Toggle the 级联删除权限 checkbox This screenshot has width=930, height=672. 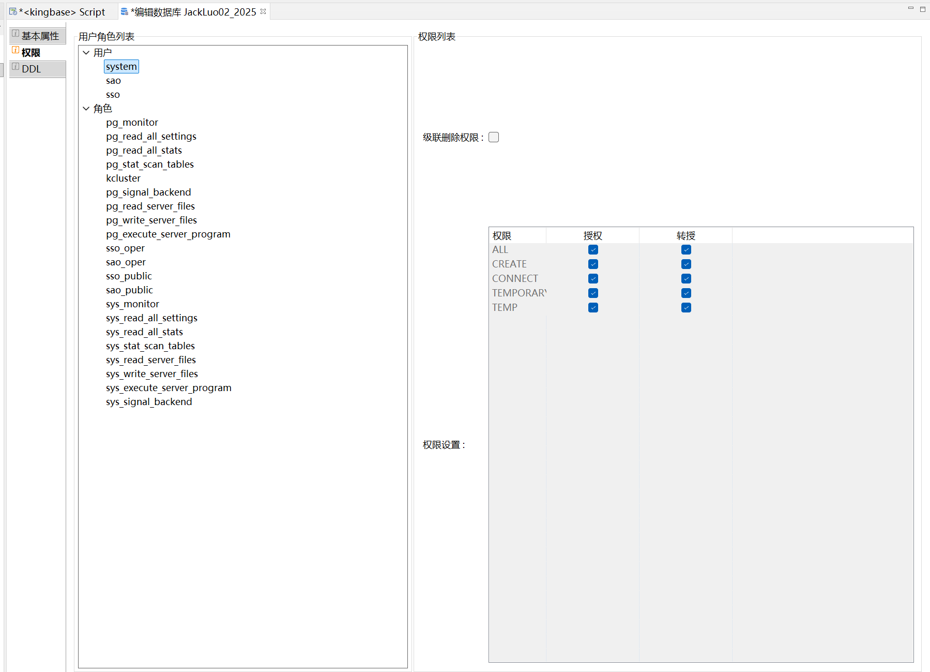point(494,137)
